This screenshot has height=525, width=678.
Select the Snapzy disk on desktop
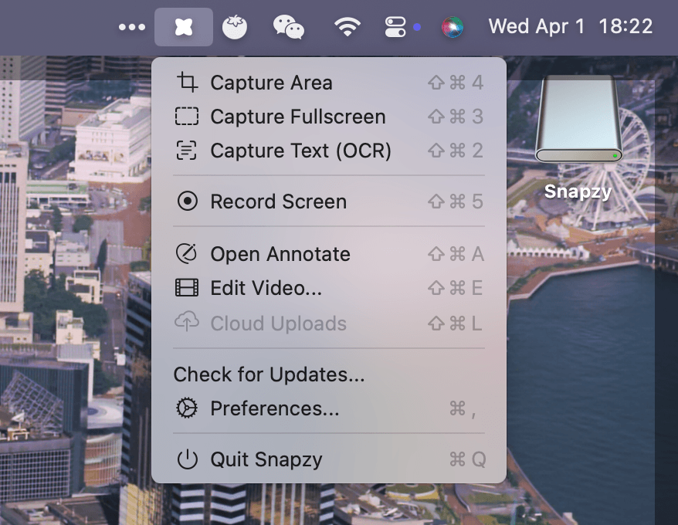pos(578,124)
